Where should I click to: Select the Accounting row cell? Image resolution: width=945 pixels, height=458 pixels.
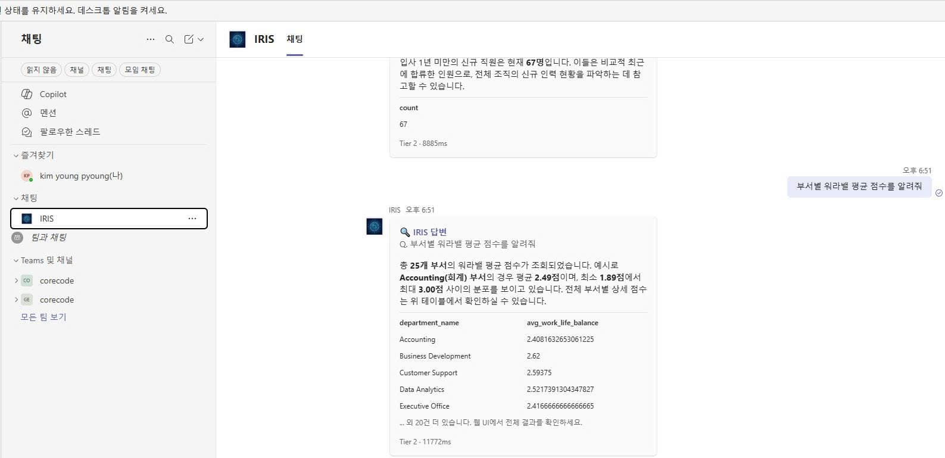[x=417, y=339]
